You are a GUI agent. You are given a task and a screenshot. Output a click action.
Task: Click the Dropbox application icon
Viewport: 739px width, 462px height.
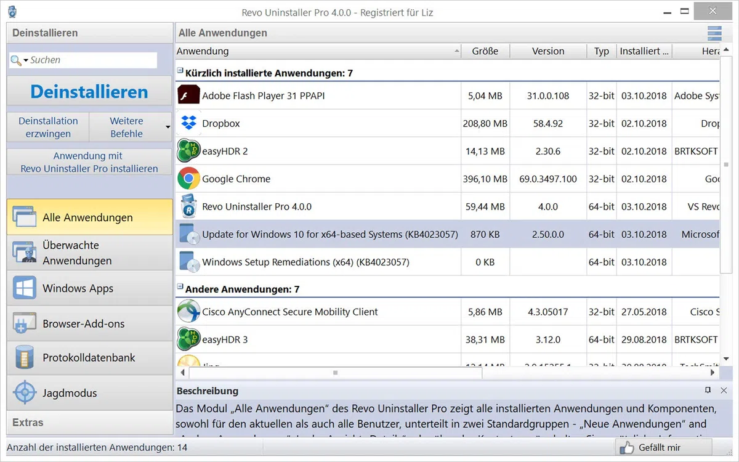(x=188, y=123)
